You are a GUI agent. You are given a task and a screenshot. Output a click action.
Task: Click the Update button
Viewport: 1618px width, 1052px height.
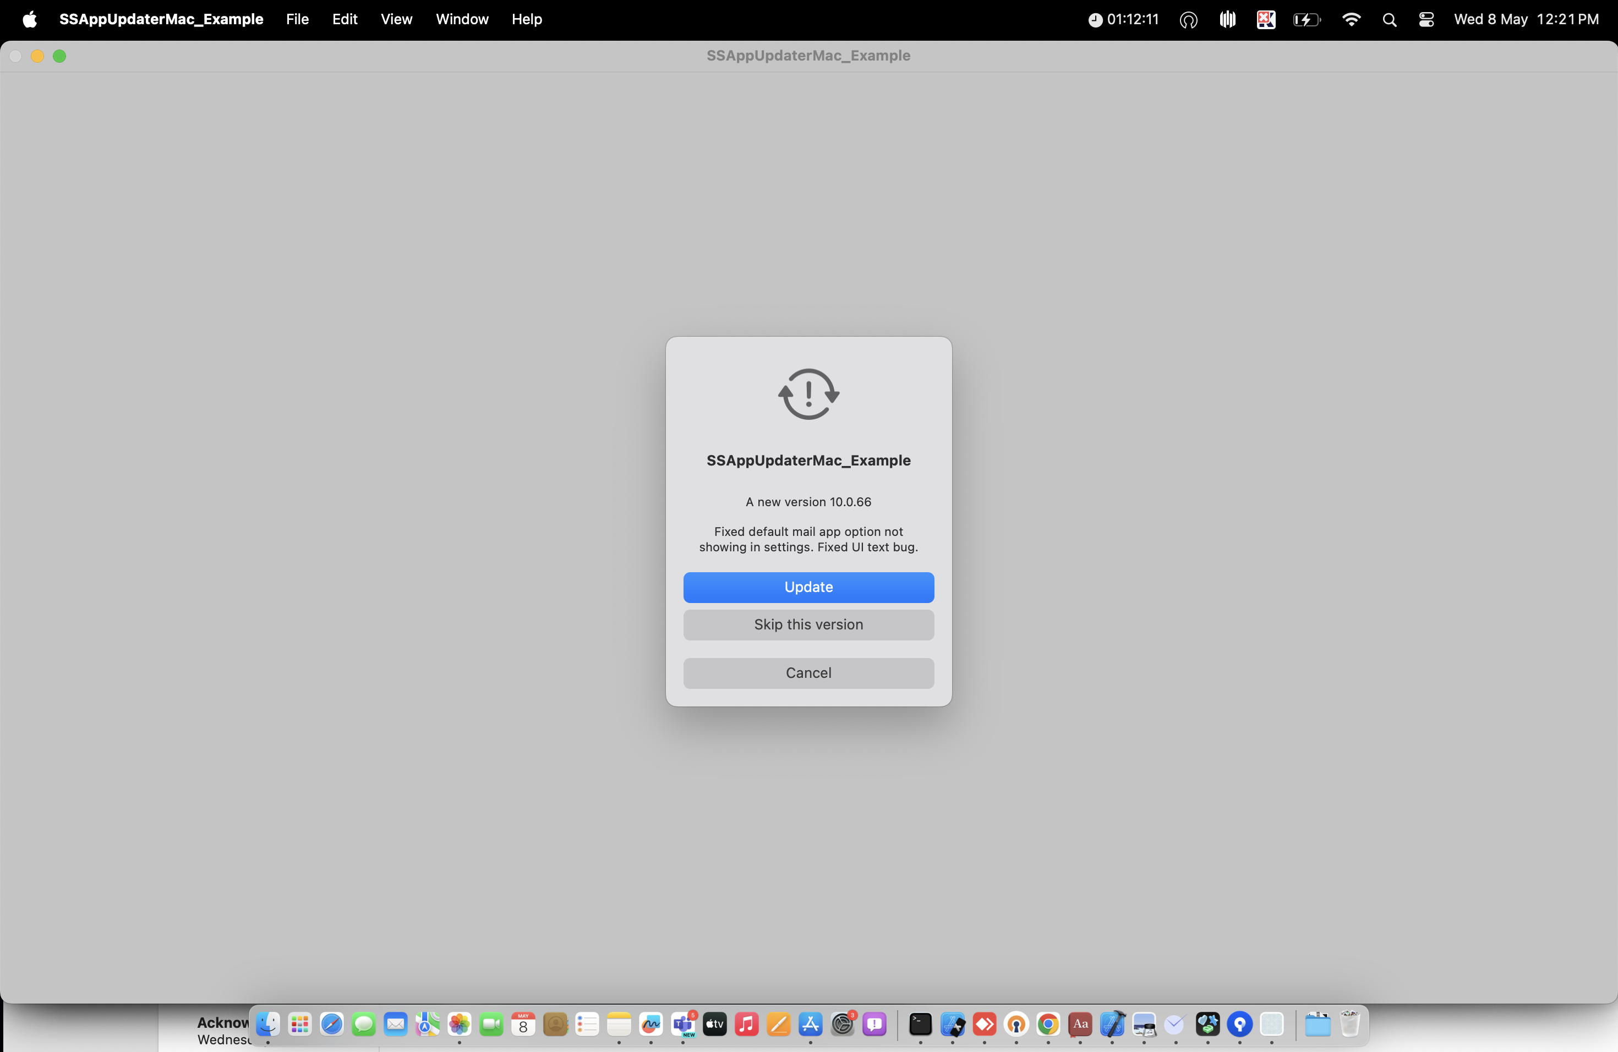tap(808, 587)
